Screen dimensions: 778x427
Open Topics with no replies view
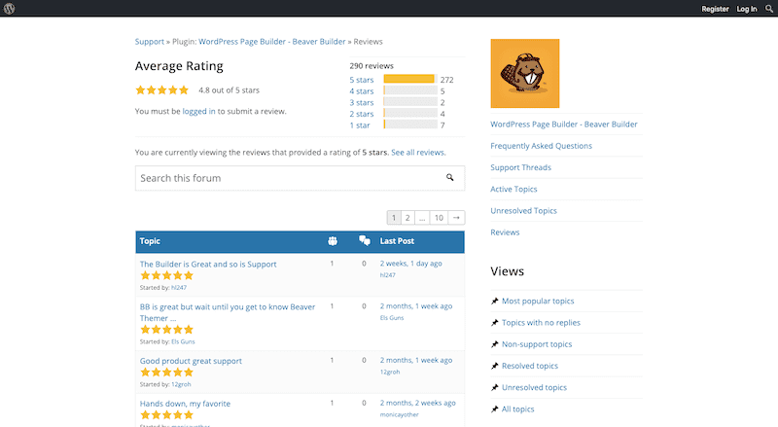(541, 323)
